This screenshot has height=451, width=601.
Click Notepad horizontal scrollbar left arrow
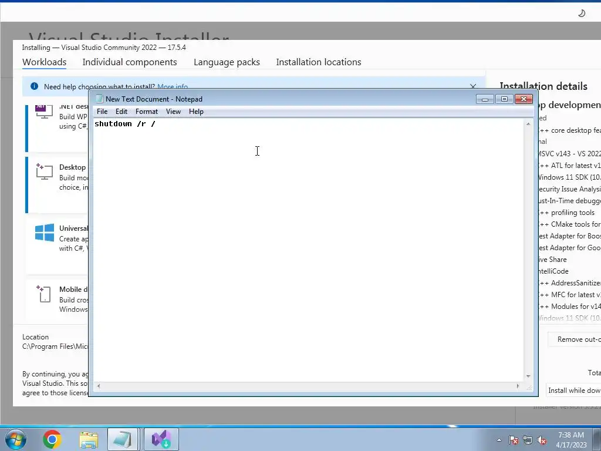click(x=99, y=386)
